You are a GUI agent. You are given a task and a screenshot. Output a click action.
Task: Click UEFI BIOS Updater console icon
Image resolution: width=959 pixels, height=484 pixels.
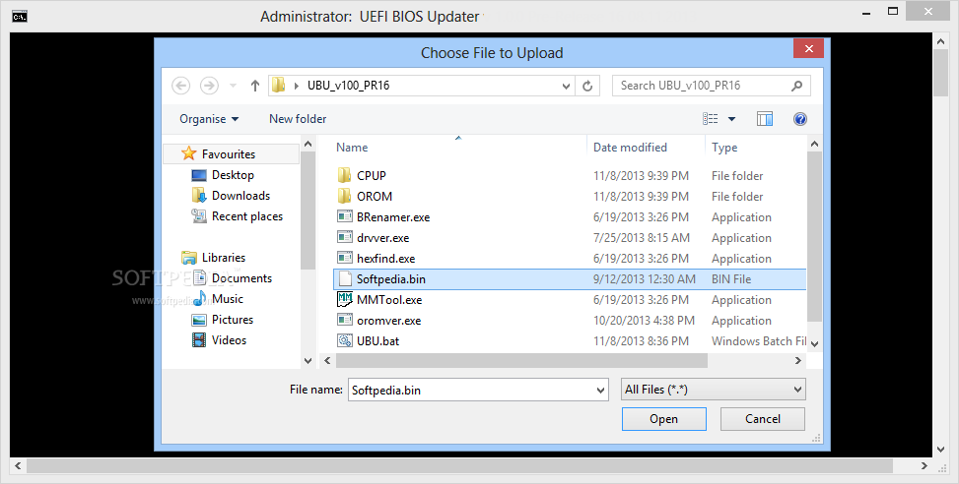pos(20,17)
